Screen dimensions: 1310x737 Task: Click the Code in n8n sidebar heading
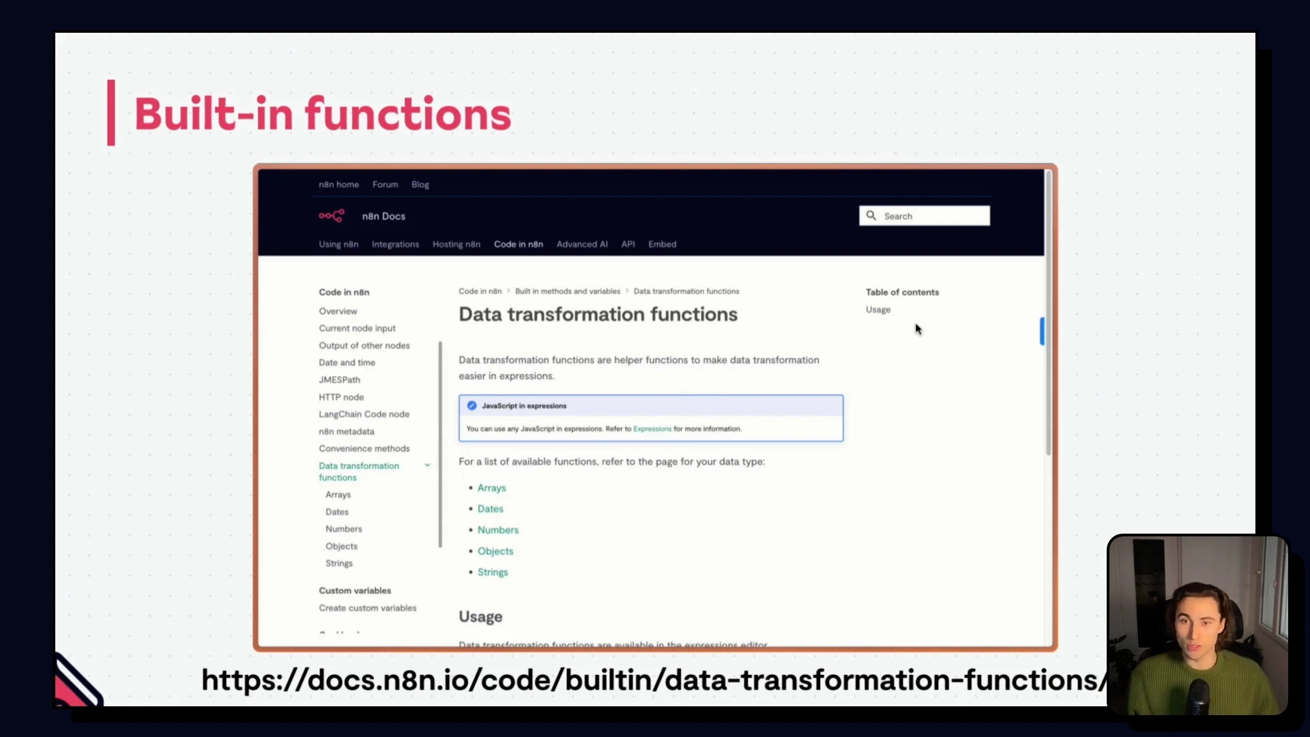[x=344, y=292]
